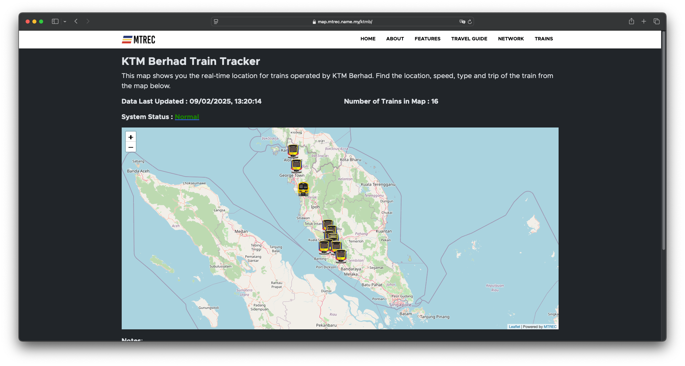Click the green Normal status link
This screenshot has width=685, height=366.
pyautogui.click(x=187, y=117)
